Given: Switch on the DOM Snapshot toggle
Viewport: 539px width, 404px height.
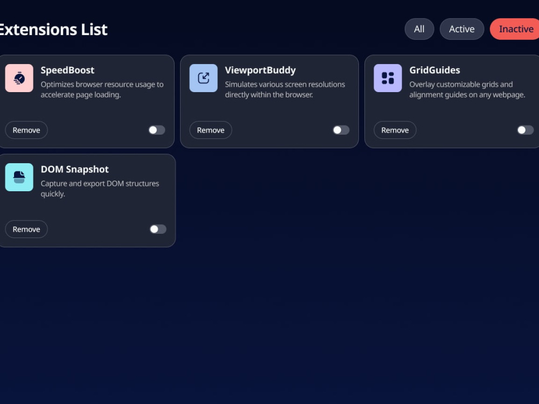Looking at the screenshot, I should pyautogui.click(x=158, y=229).
